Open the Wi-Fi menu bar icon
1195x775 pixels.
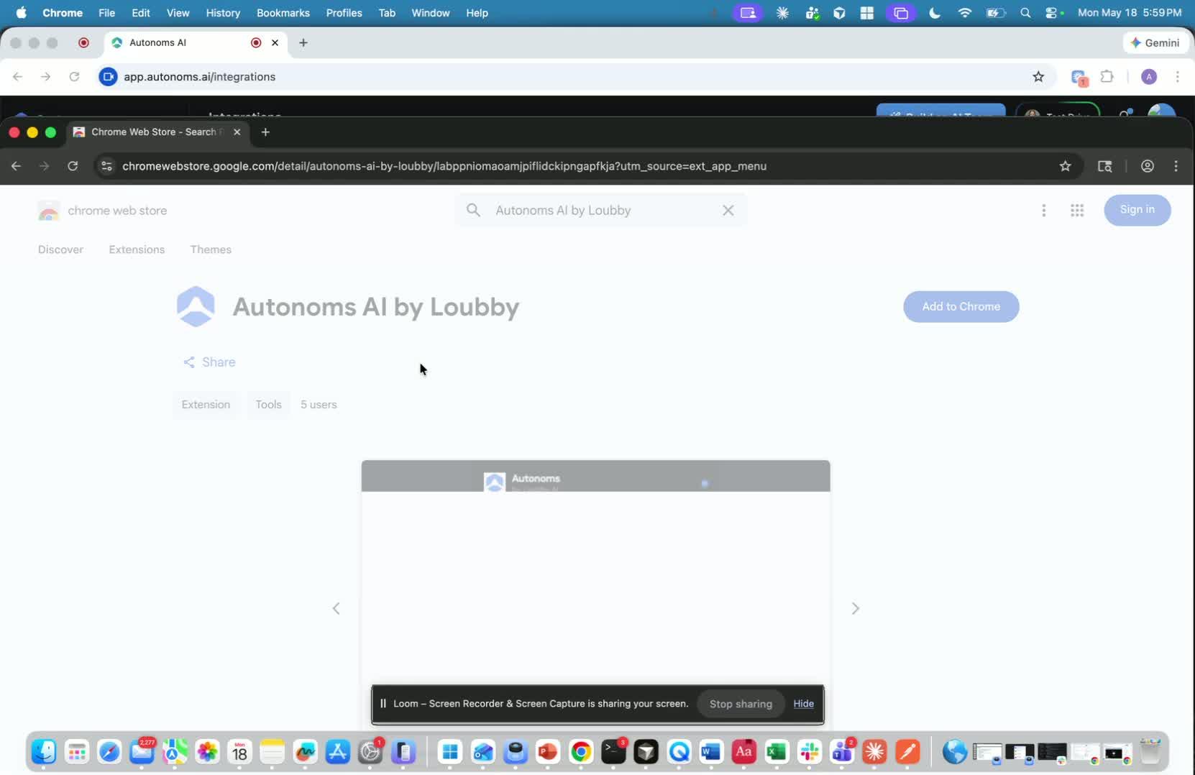pos(965,13)
